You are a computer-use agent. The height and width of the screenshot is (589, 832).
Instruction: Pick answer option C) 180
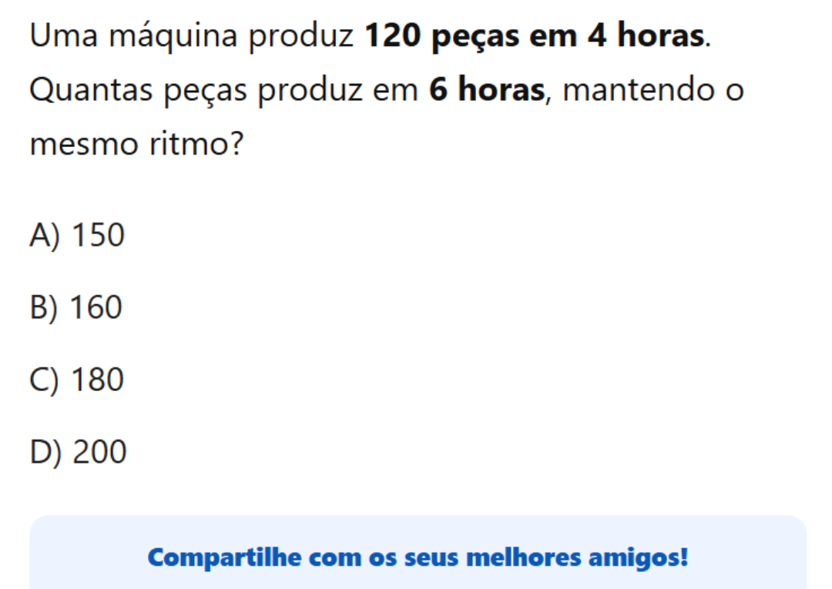[x=77, y=380]
